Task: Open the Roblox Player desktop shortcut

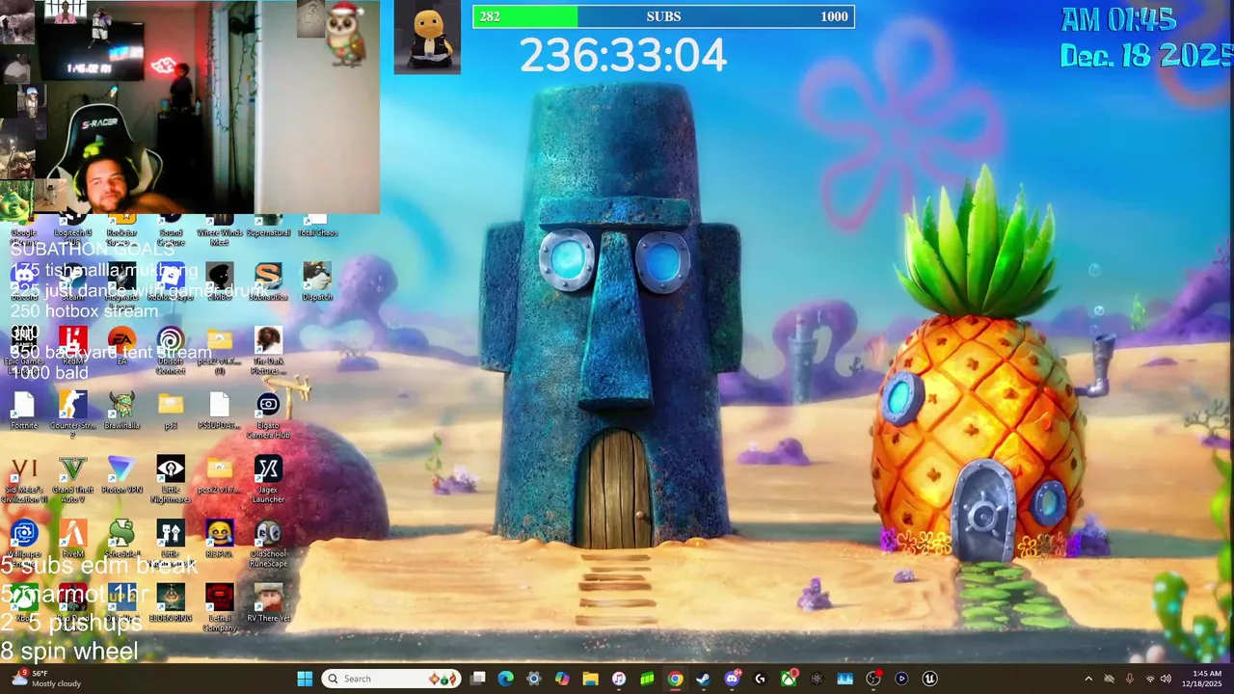Action: pos(171,280)
